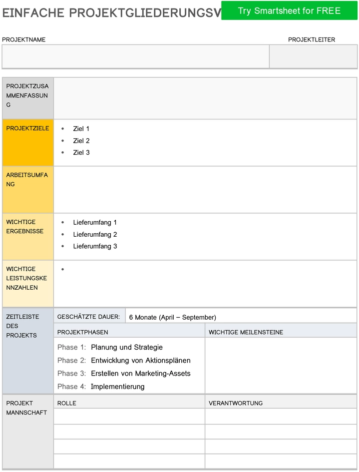
Task: Click the first empty Verantwortung row
Action: [281, 417]
